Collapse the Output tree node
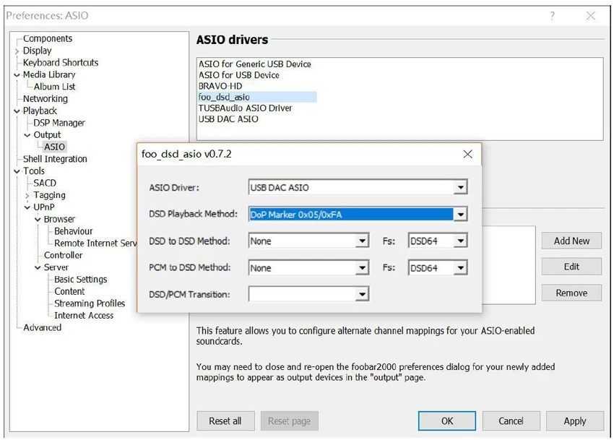This screenshot has width=614, height=440. pos(27,135)
